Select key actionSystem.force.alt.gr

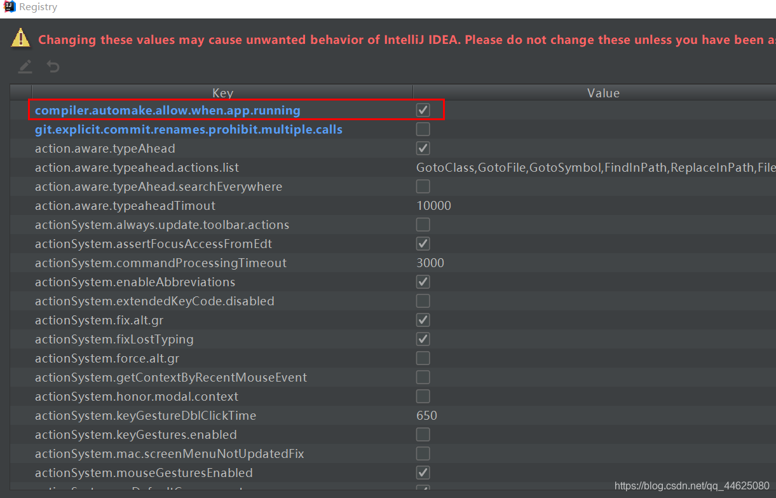tap(107, 358)
